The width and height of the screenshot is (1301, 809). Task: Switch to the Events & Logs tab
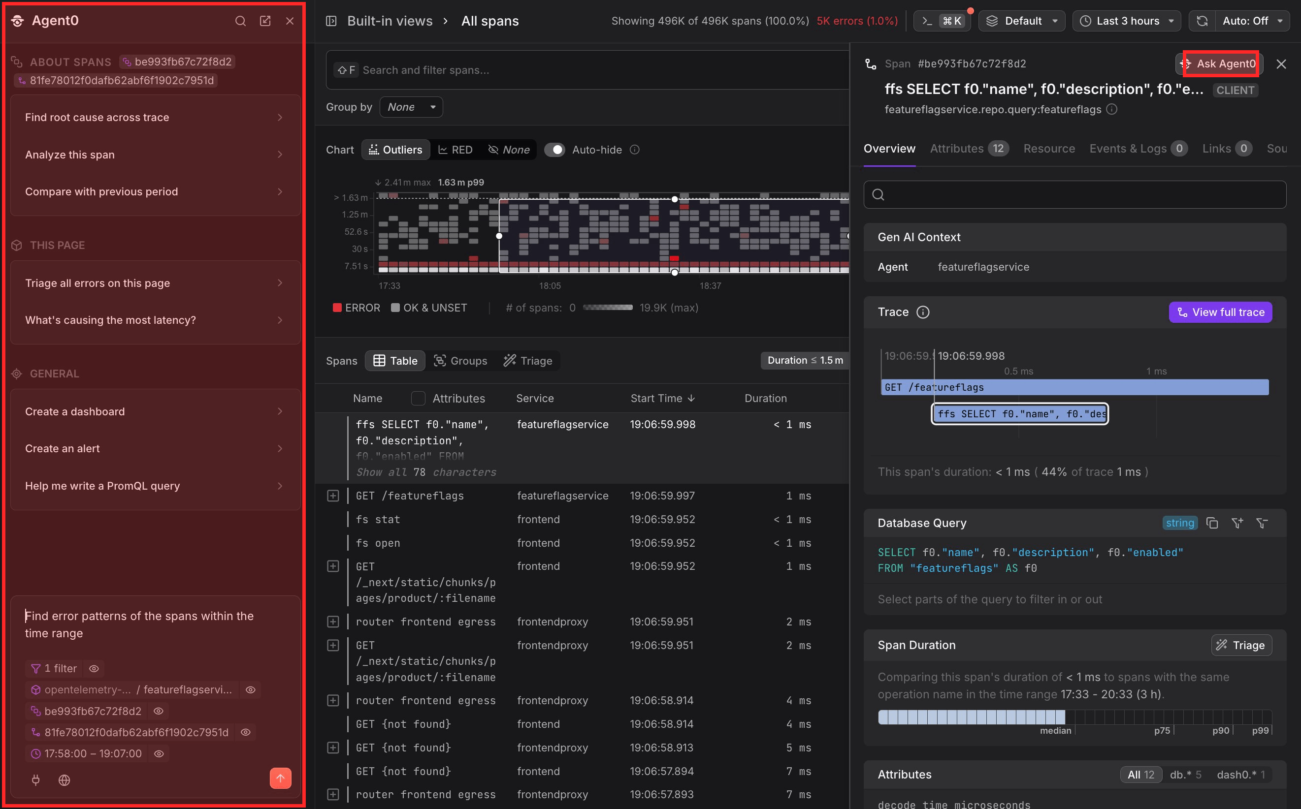click(1138, 149)
